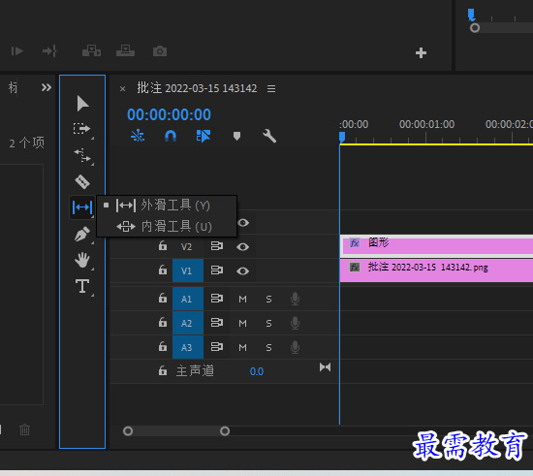Image resolution: width=533 pixels, height=476 pixels.
Task: Select the Ripple Edit tool
Action: tap(82, 155)
